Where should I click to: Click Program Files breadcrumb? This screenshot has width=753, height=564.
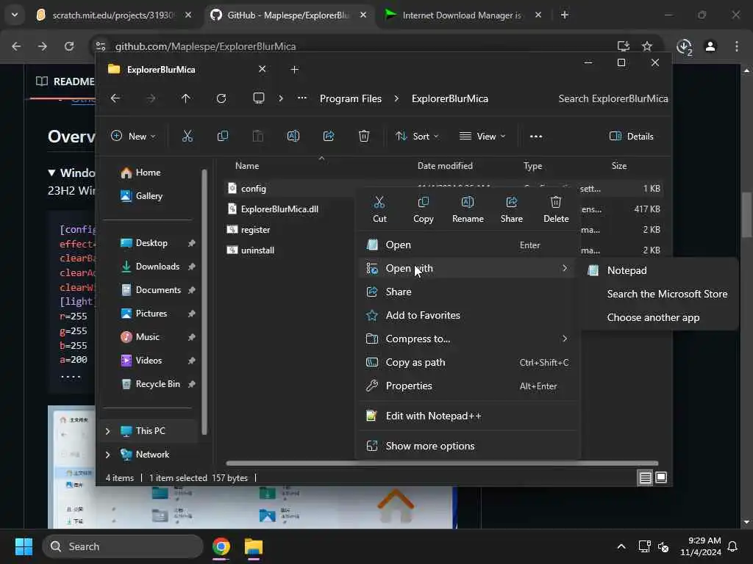tap(351, 99)
